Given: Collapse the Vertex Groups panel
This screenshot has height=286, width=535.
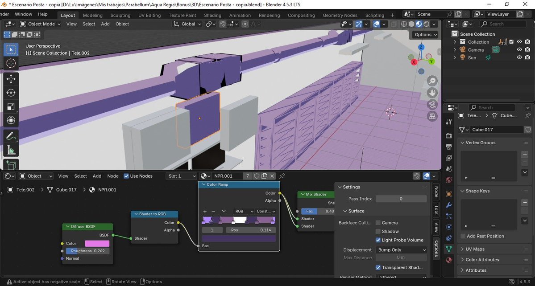Looking at the screenshot, I should coord(481,143).
